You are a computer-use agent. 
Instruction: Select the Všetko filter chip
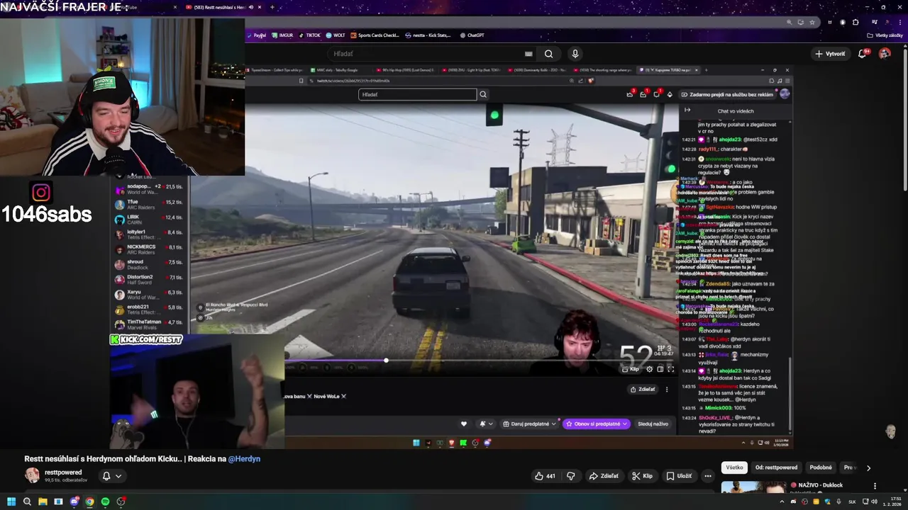(x=734, y=467)
